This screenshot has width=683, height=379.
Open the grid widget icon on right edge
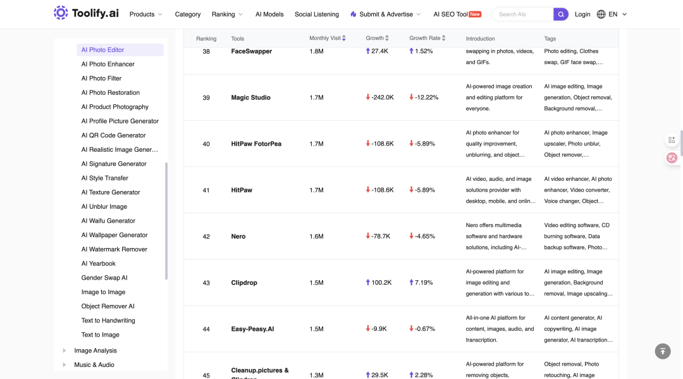tap(672, 140)
